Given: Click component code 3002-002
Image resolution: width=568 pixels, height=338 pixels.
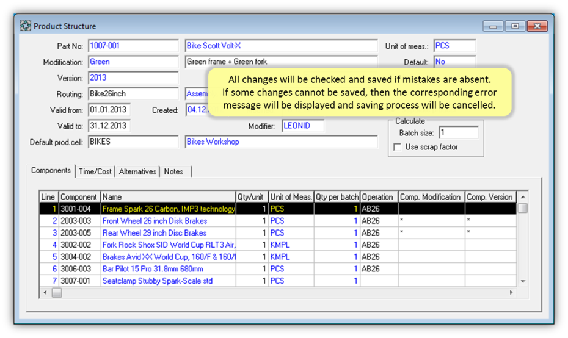Looking at the screenshot, I should pyautogui.click(x=79, y=245).
